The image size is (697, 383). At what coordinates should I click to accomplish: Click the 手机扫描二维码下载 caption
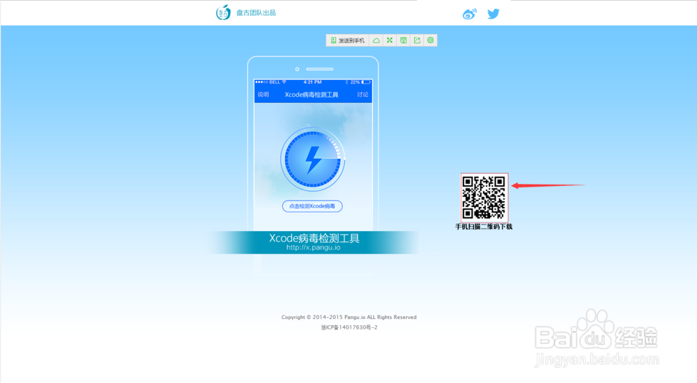click(x=484, y=226)
